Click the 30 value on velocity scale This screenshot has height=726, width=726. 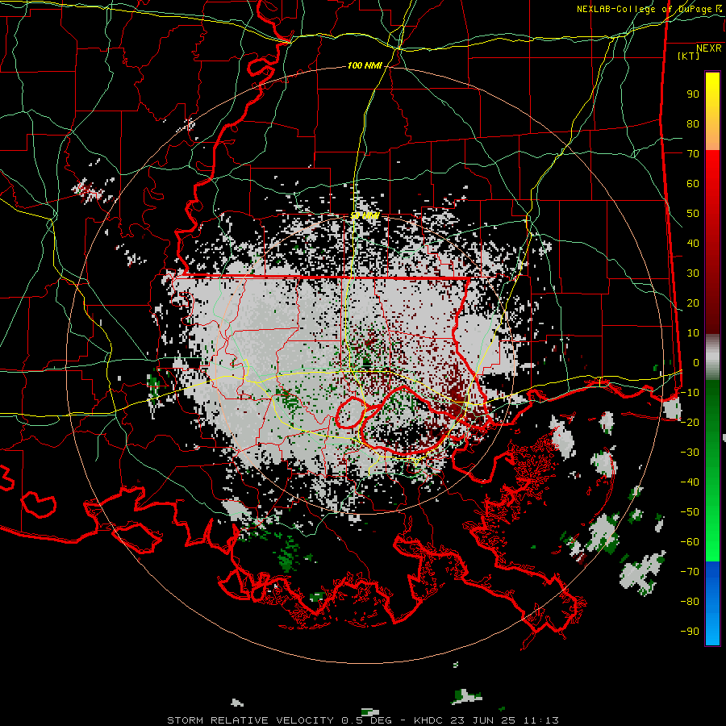point(693,273)
